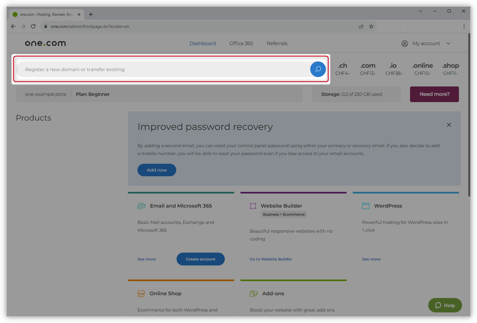Follow the Go to Website Builder link

coord(271,259)
